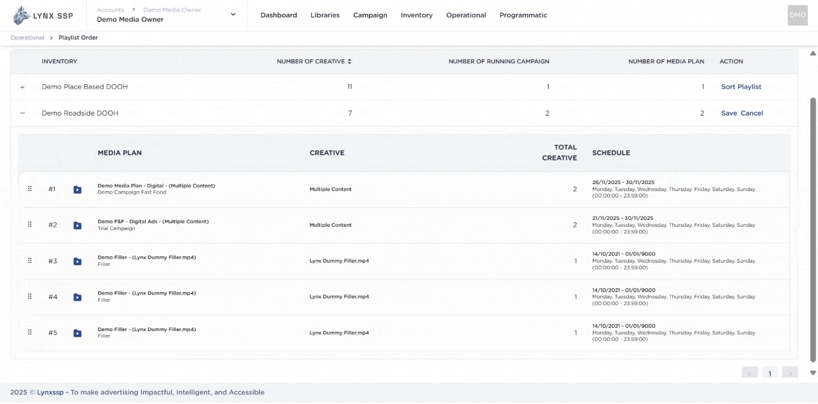The image size is (818, 404).
Task: Collapse the Demo Roadside DOOH row
Action: pyautogui.click(x=22, y=113)
